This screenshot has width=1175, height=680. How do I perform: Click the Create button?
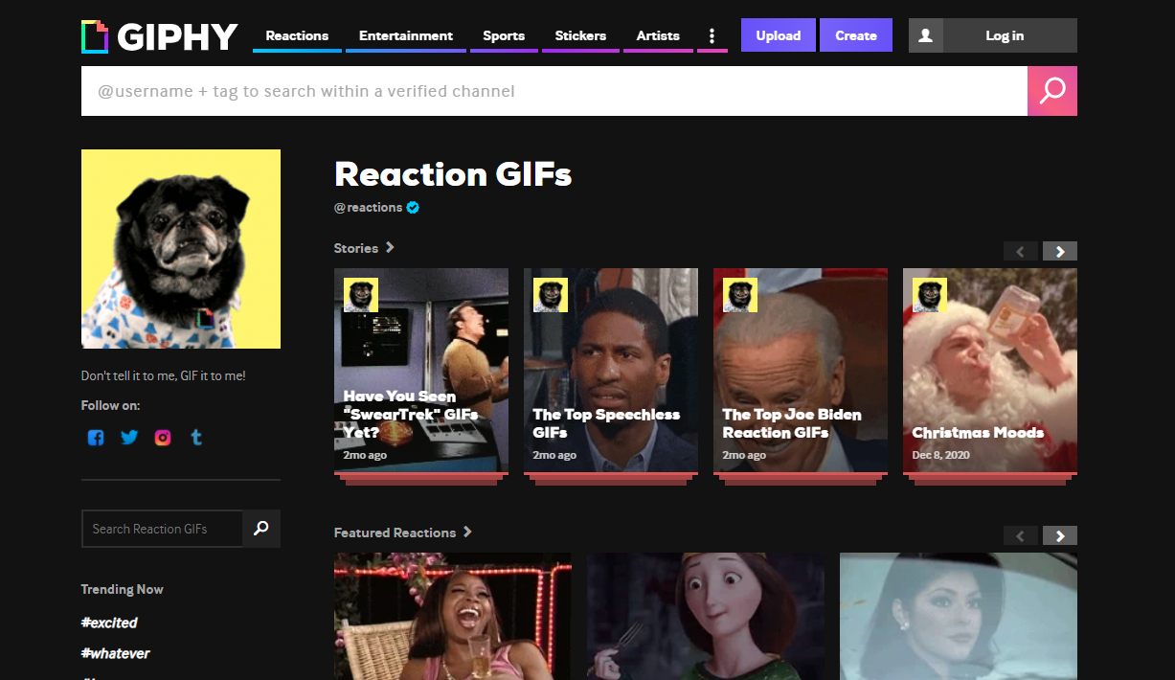pos(856,35)
